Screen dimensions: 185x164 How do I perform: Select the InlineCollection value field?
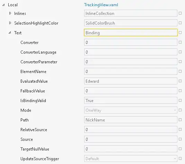tap(131, 13)
